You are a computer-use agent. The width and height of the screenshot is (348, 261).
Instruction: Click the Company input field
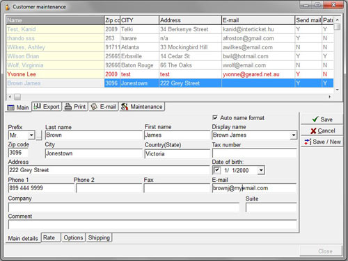click(124, 208)
